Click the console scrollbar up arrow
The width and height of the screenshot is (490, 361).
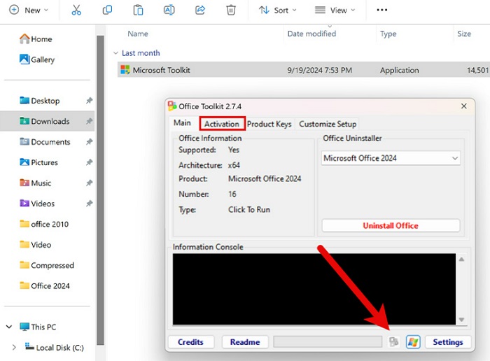pyautogui.click(x=461, y=259)
